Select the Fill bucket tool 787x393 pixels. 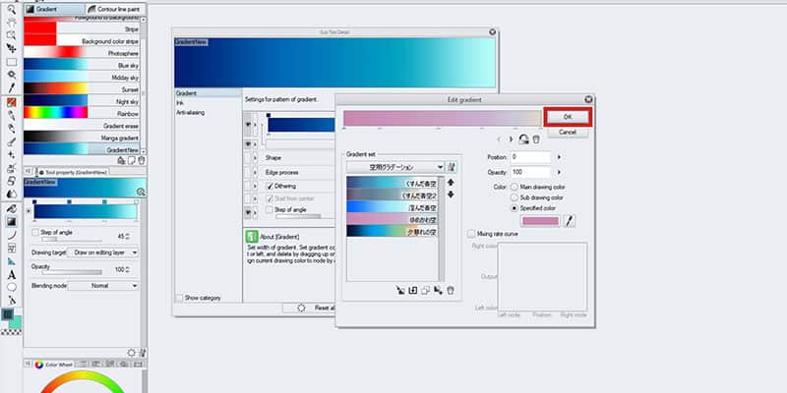point(11,208)
